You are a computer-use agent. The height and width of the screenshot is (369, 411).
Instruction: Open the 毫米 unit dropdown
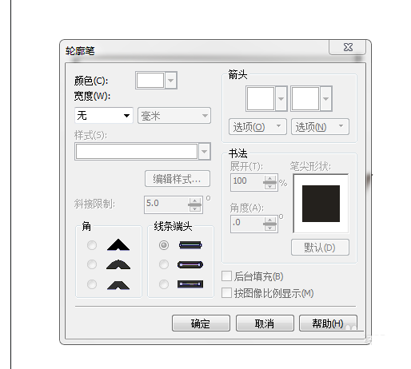(x=174, y=116)
